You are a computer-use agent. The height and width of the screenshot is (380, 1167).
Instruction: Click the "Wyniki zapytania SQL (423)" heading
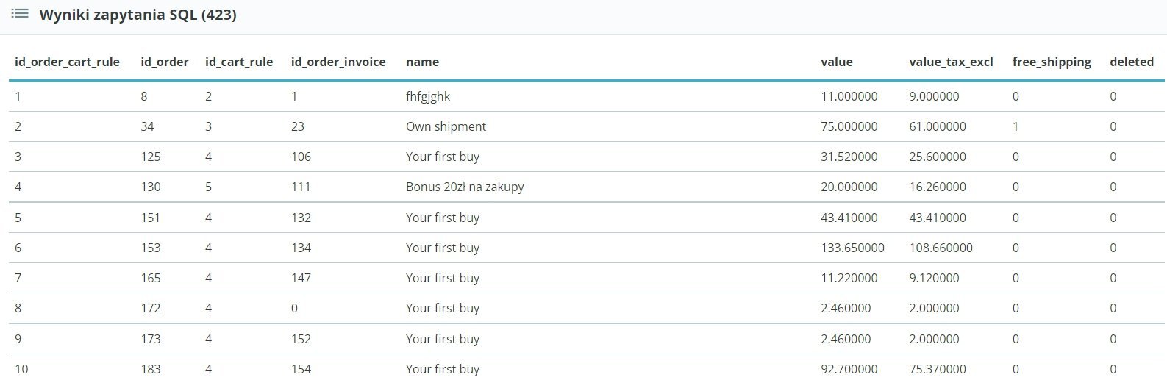click(x=138, y=15)
